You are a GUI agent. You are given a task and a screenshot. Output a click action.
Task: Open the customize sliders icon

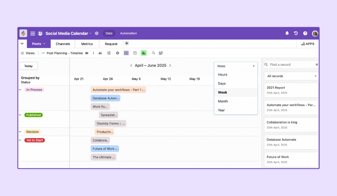(109, 53)
